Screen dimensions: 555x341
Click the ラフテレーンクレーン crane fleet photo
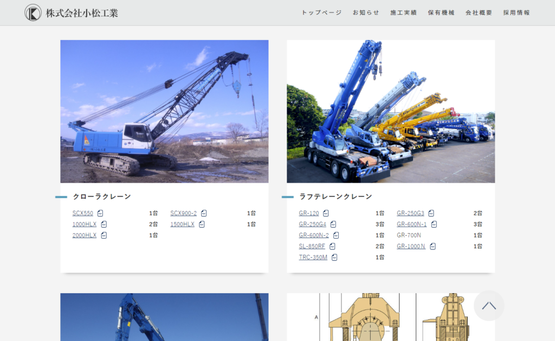391,112
